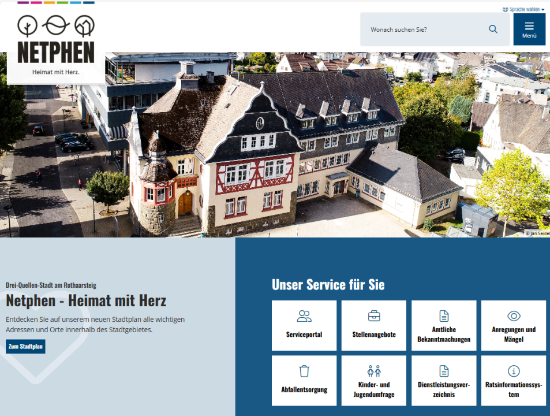Screen dimensions: 550x416
Task: Click the eye icon for Anregungen und Mängel
Action: (x=514, y=315)
